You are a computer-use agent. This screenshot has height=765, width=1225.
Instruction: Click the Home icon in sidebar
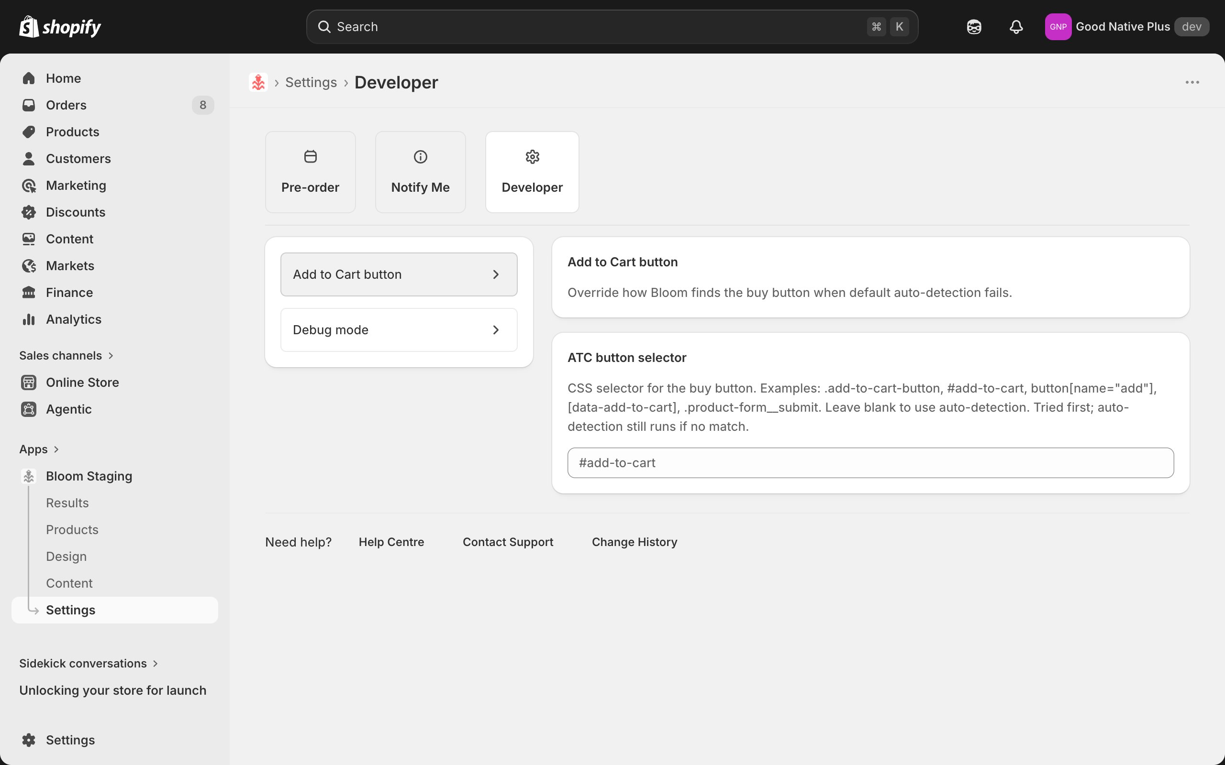pos(29,78)
